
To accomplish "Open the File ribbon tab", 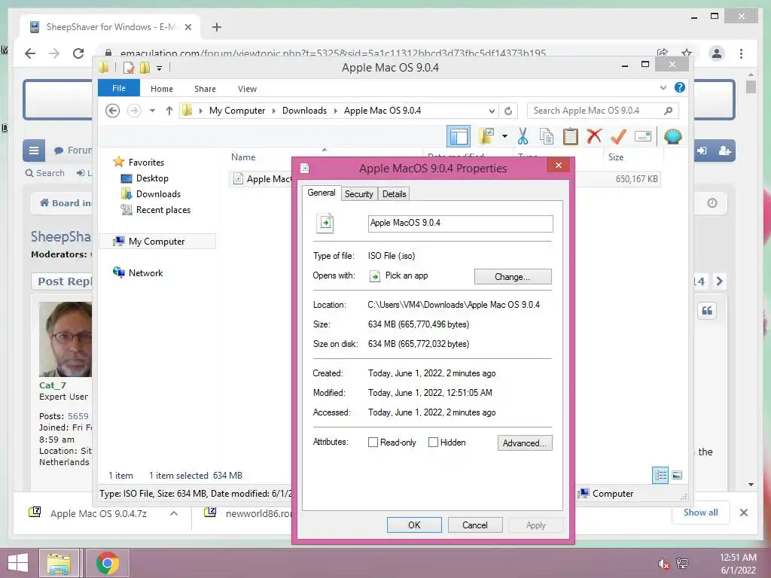I will click(x=118, y=88).
